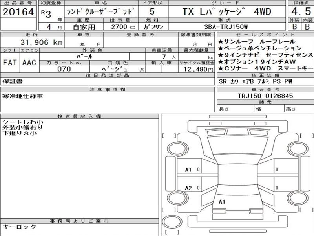
Task: Click the exterior color パール
Action: tap(84, 56)
